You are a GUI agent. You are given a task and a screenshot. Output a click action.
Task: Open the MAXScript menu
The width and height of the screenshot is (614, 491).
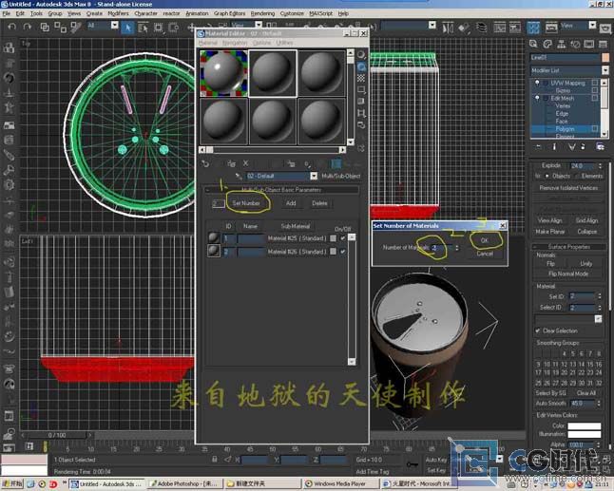click(320, 13)
